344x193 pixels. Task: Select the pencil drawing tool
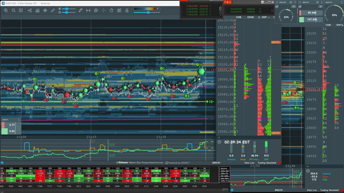pyautogui.click(x=81, y=10)
